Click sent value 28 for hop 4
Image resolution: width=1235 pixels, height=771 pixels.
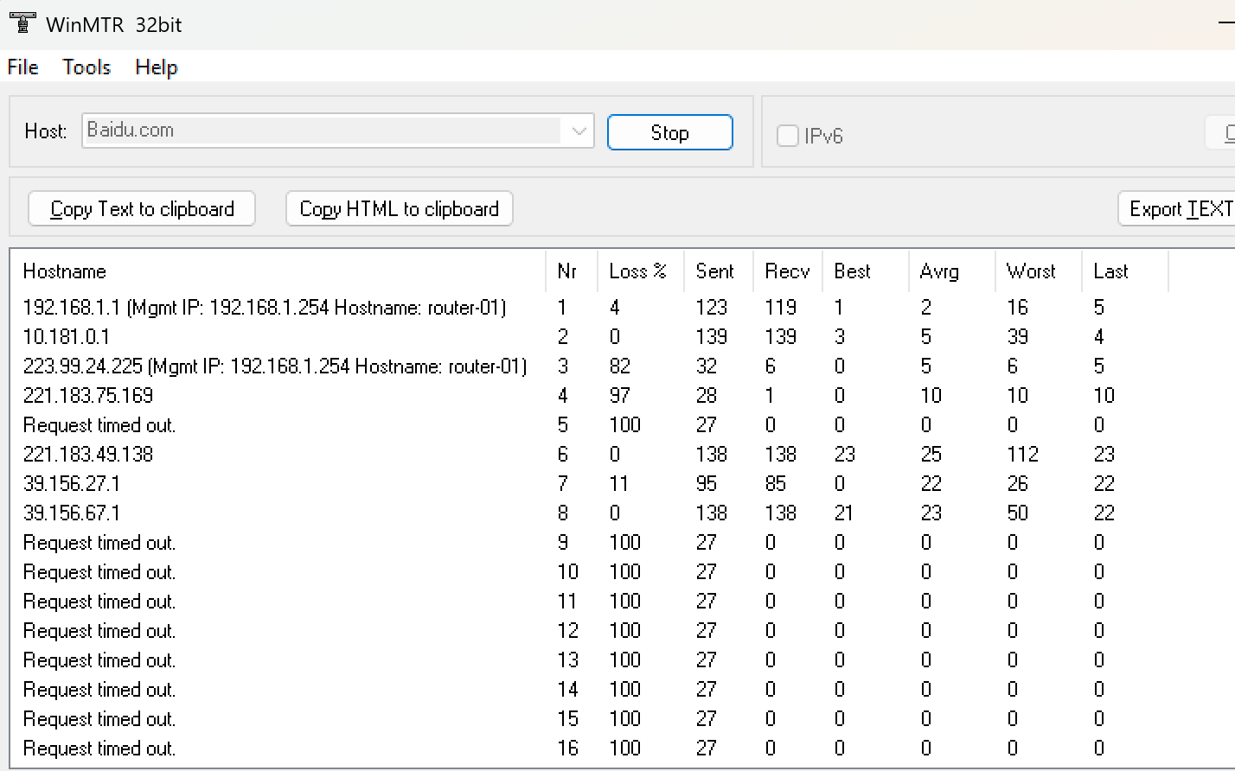707,396
